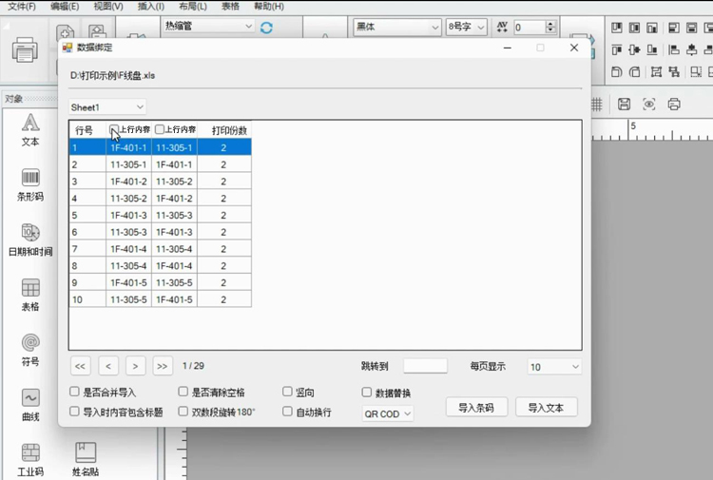The image size is (713, 480).
Task: Click the center-vertically-in-frame icon, second in top row
Action: coord(634,28)
